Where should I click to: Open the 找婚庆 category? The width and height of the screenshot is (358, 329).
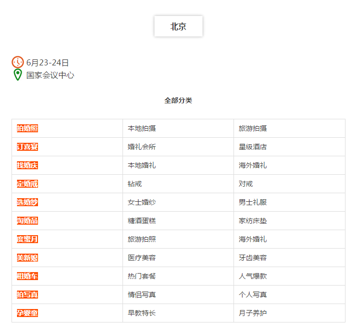(27, 165)
